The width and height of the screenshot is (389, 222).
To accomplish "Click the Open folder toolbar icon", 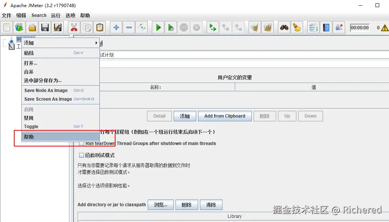I will tap(32, 27).
